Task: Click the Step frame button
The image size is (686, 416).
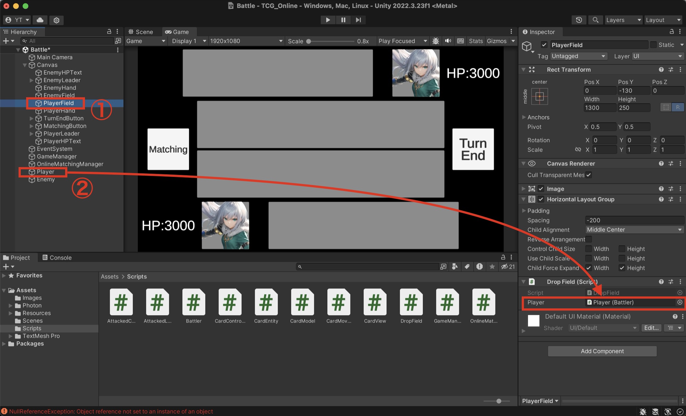Action: [x=358, y=20]
